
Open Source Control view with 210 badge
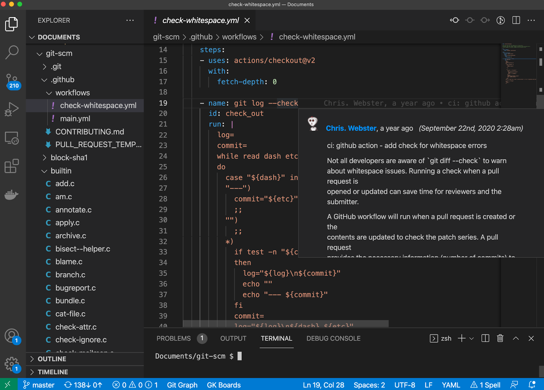[x=12, y=81]
